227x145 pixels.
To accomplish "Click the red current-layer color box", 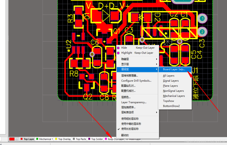I will (12, 139).
